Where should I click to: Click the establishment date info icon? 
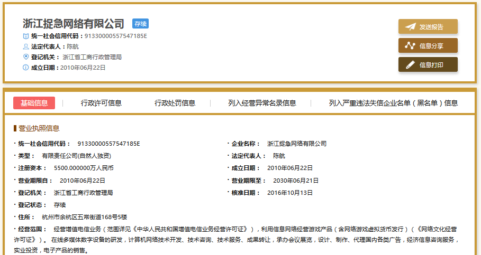pyautogui.click(x=25, y=68)
